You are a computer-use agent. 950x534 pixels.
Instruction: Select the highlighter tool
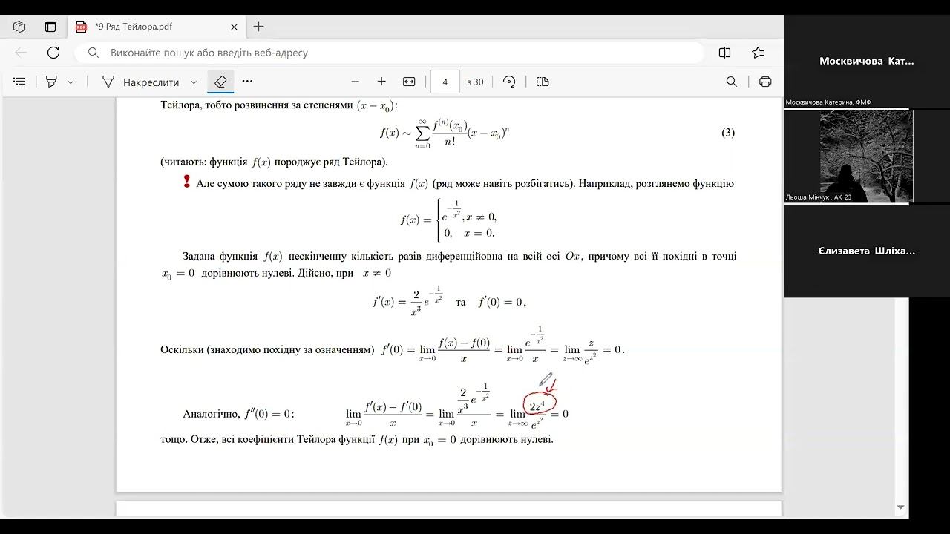[51, 82]
